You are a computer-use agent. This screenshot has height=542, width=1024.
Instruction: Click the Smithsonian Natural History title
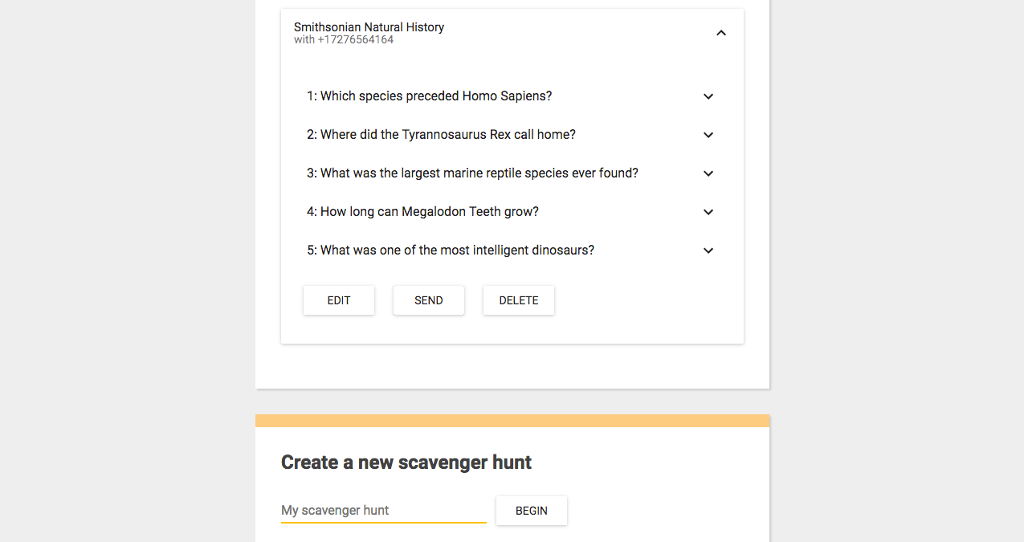[x=369, y=27]
